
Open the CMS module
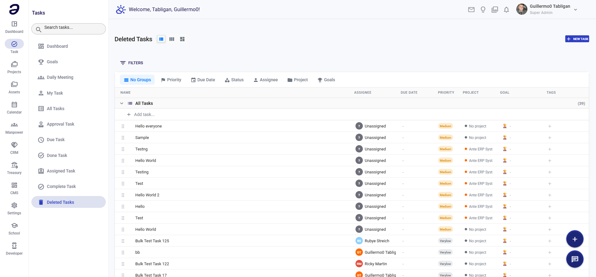click(14, 188)
